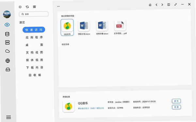This screenshot has width=196, height=122.
Task: Select 应用程序 in the sidebar
Action: tap(34, 37)
